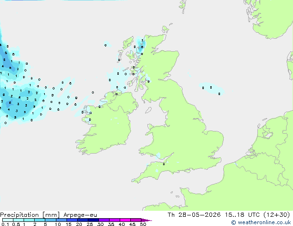Click the 'Th 28-05-2026' date text
The height and width of the screenshot is (226, 293).
(x=194, y=215)
